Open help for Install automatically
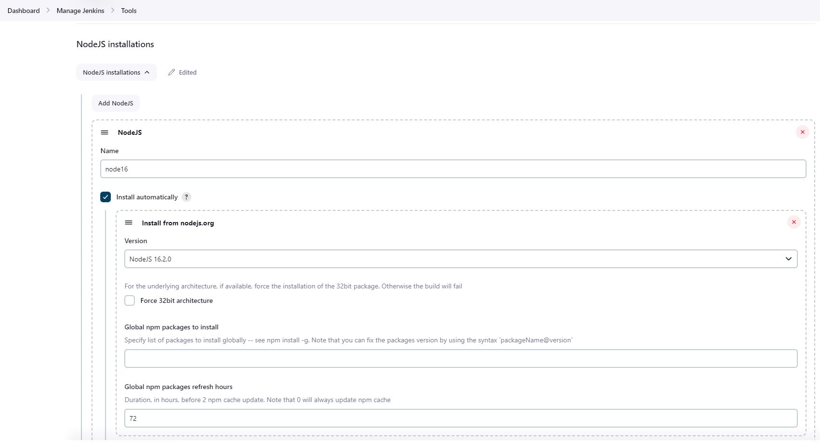This screenshot has height=443, width=820. (186, 197)
